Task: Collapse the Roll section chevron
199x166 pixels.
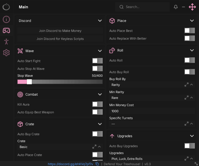Action: (x=192, y=50)
